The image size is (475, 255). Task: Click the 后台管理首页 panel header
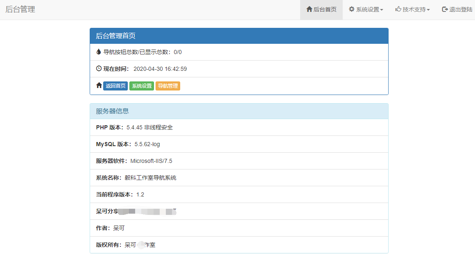tap(239, 36)
